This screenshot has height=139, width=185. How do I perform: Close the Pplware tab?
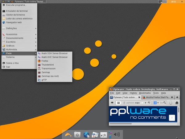coord(139,97)
